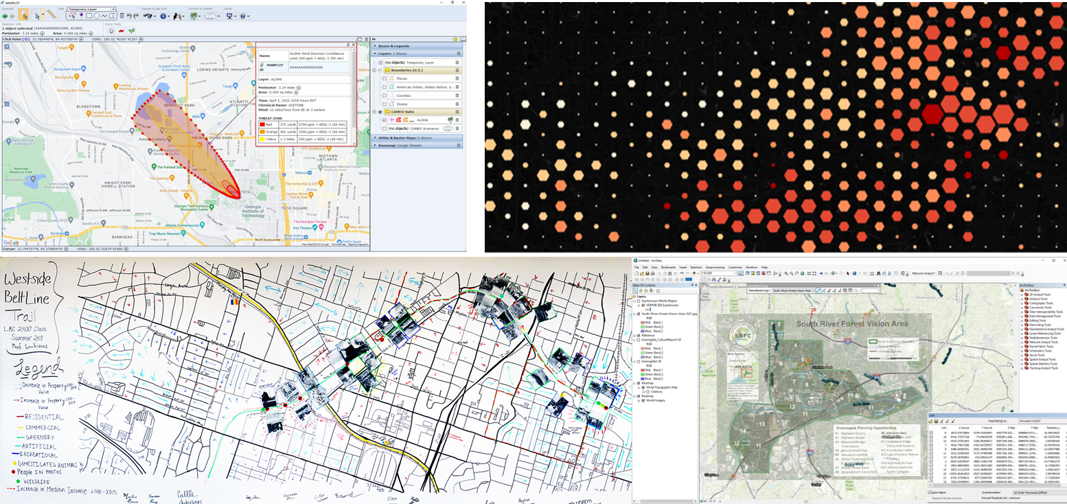Click the star icon above MARPLOT layers panel
This screenshot has height=504, width=1067.
455,39
